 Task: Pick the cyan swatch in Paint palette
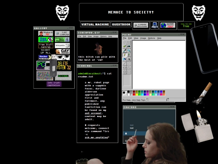click(142, 94)
